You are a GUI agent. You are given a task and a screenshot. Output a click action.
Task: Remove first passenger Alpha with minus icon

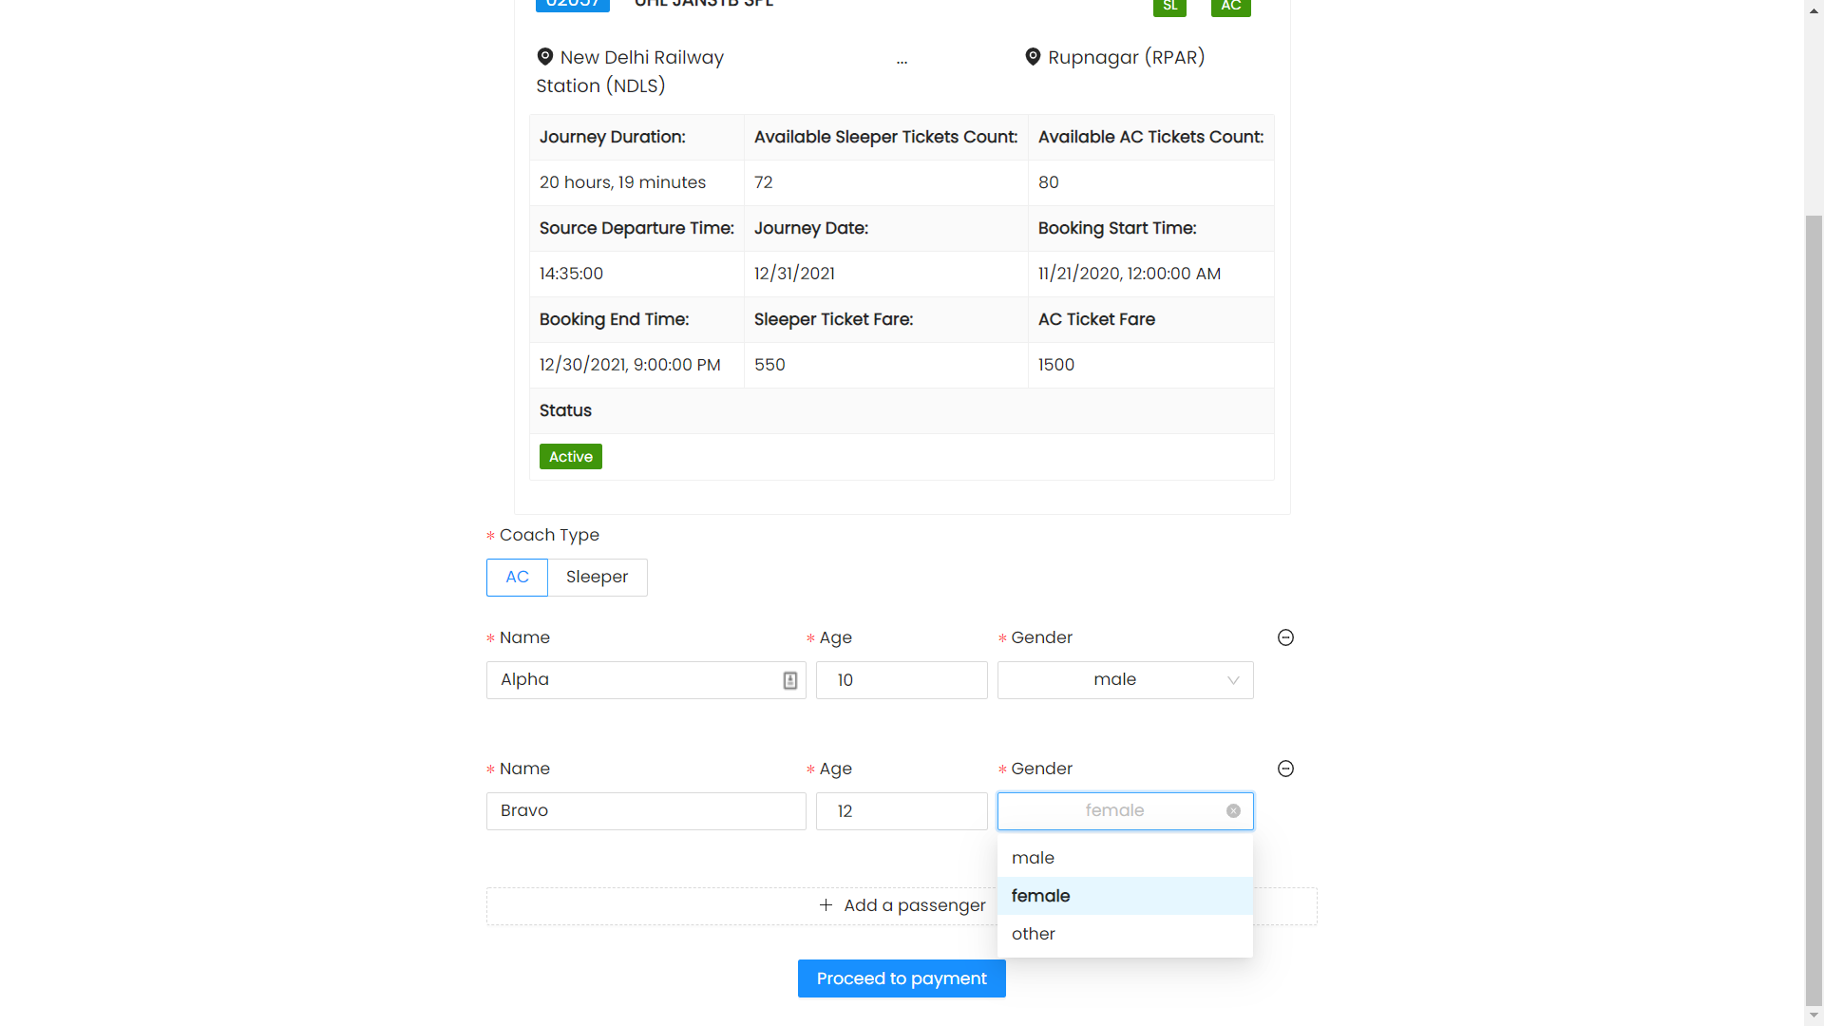[1285, 637]
